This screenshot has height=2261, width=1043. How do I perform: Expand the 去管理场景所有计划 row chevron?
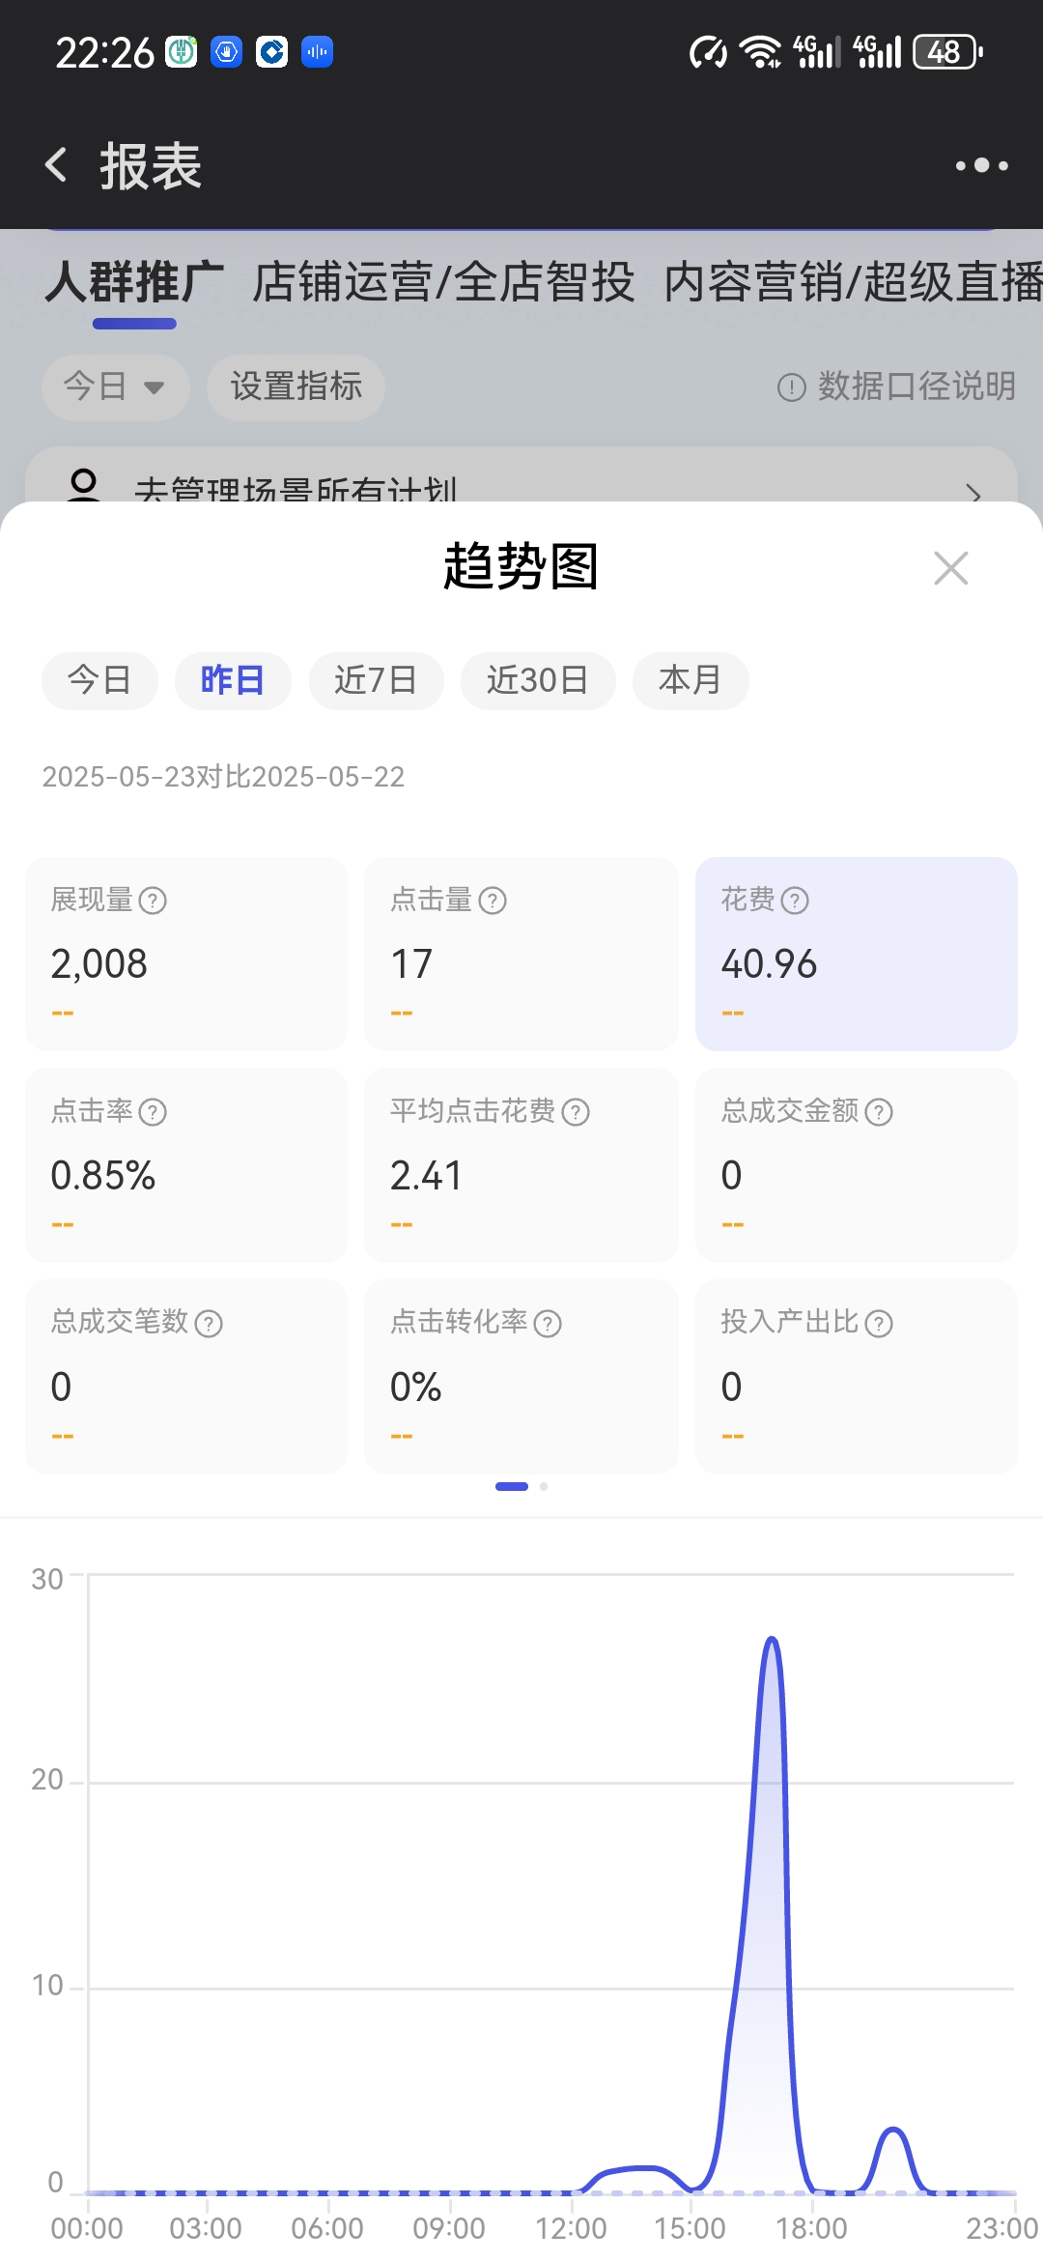coord(973,493)
